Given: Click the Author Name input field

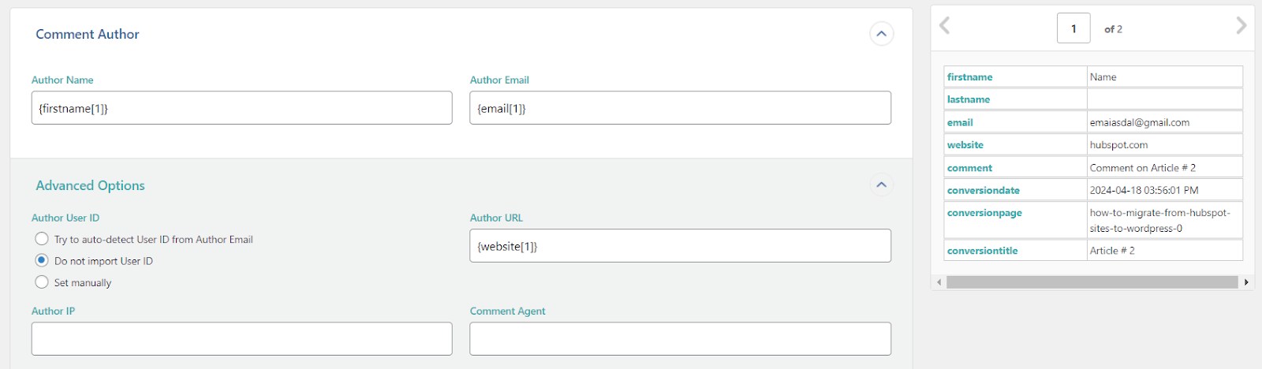Looking at the screenshot, I should [x=241, y=108].
